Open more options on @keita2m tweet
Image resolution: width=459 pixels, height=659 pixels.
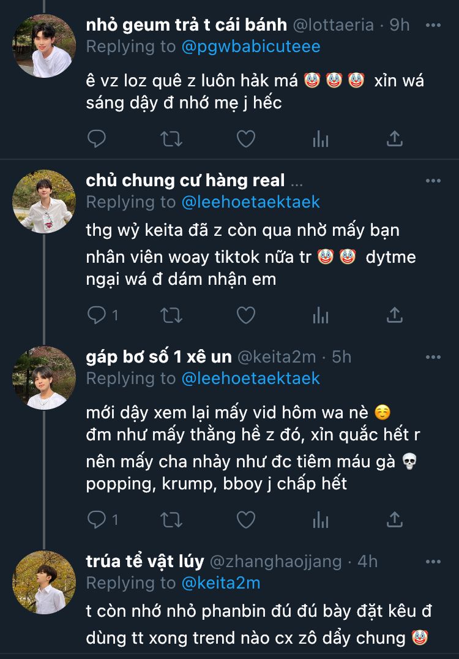point(433,357)
